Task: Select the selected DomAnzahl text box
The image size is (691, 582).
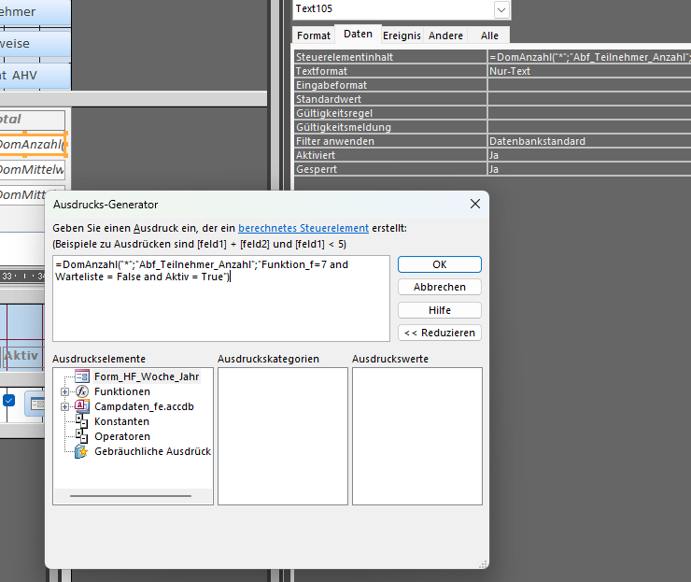Action: click(x=32, y=144)
